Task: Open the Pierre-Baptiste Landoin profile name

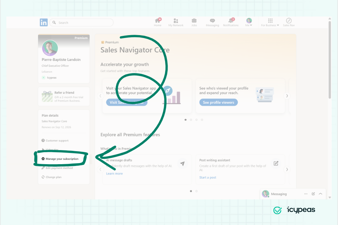Action: 61,60
